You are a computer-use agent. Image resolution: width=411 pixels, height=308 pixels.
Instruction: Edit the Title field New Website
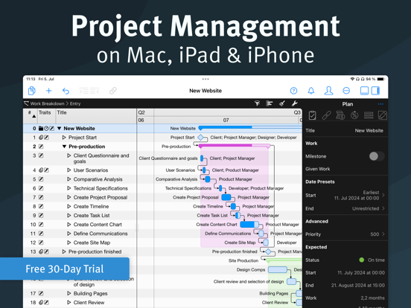(345, 130)
